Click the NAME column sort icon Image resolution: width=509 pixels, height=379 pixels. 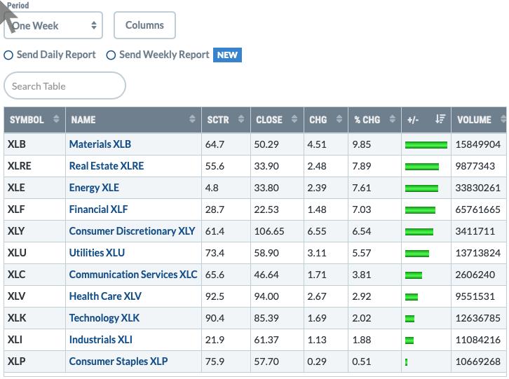click(192, 119)
